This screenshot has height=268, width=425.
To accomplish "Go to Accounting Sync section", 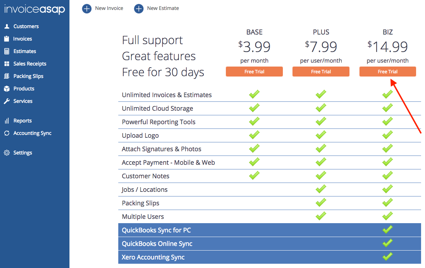I will pyautogui.click(x=32, y=133).
